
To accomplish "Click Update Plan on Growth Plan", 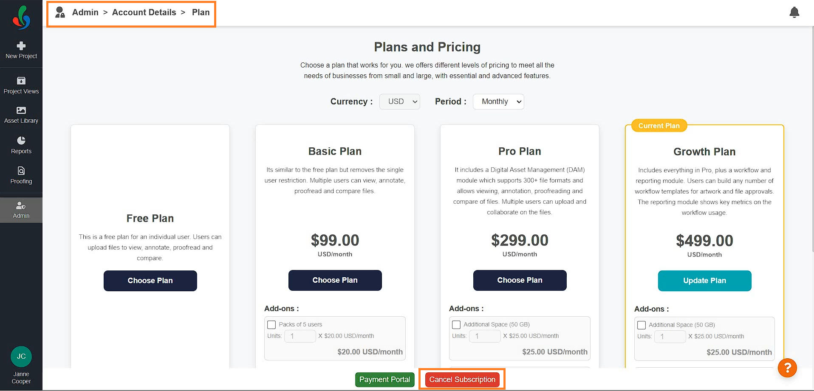I will click(704, 281).
